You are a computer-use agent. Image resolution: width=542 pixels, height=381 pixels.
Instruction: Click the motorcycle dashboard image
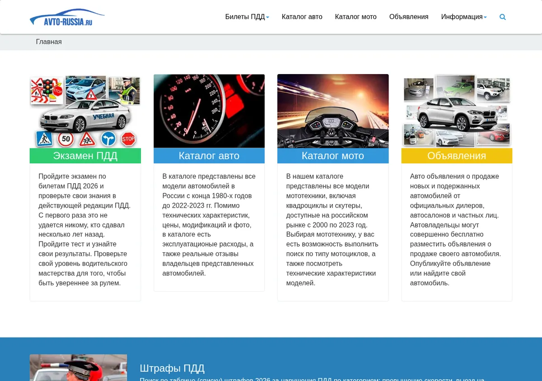(333, 111)
